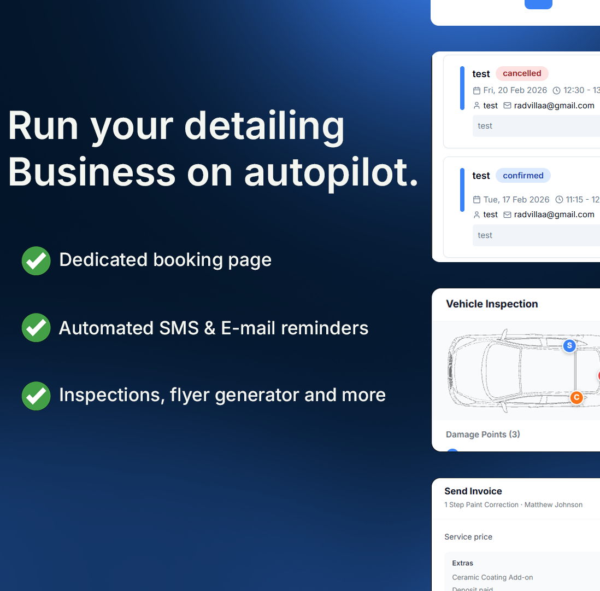Expand the Damage Points (3) section
Screen dimensions: 600x591
(x=483, y=434)
